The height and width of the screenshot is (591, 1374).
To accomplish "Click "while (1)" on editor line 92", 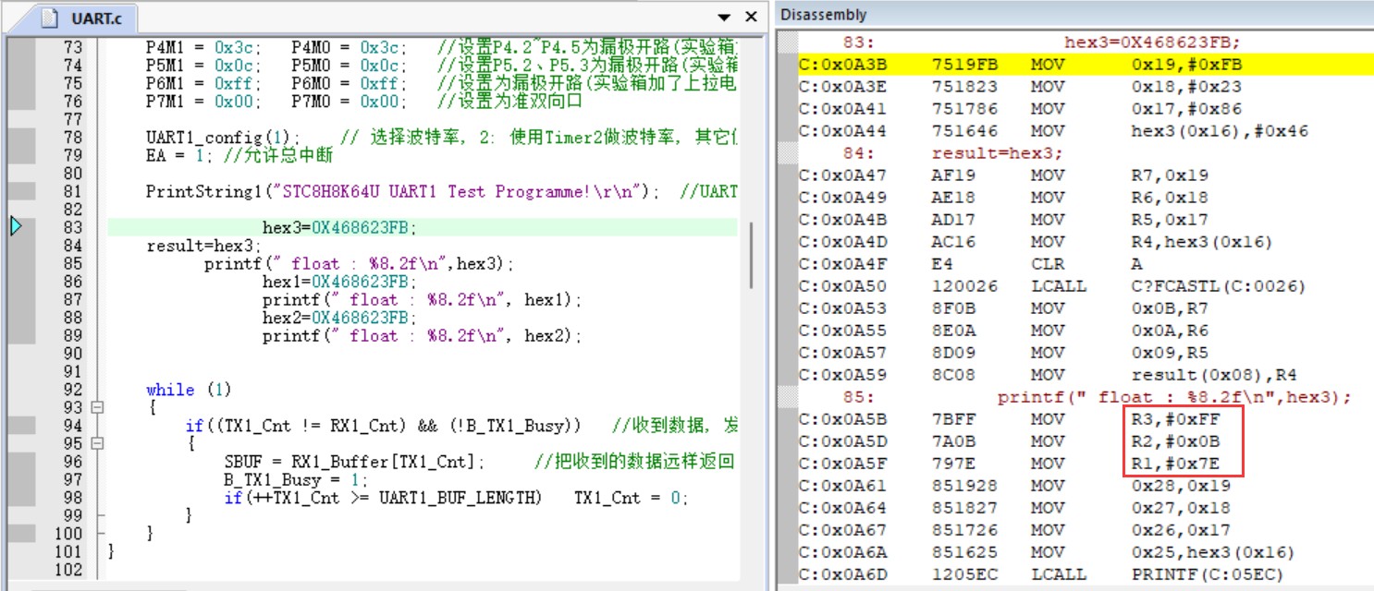I will [x=189, y=390].
